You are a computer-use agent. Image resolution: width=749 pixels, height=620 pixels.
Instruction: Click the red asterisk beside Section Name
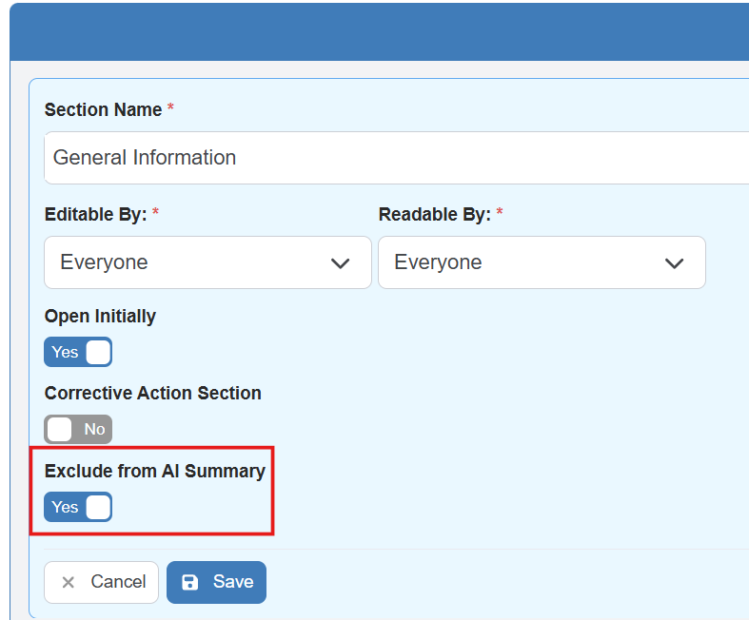tap(170, 108)
